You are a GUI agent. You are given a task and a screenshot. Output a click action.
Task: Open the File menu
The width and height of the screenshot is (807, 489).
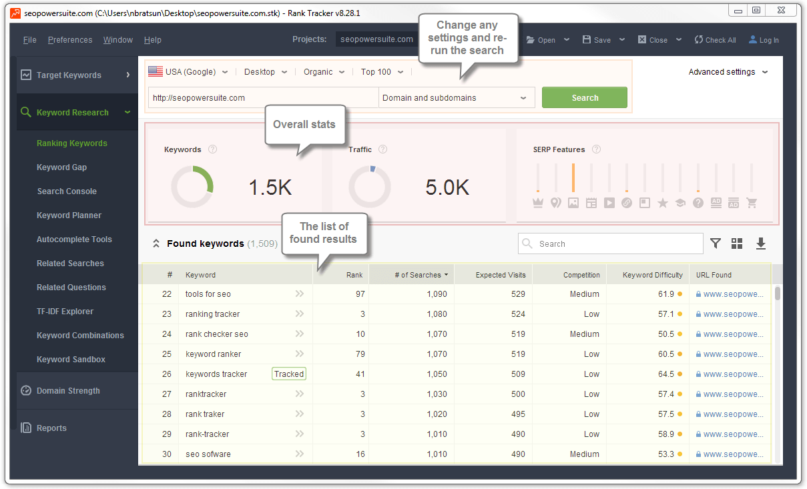30,40
